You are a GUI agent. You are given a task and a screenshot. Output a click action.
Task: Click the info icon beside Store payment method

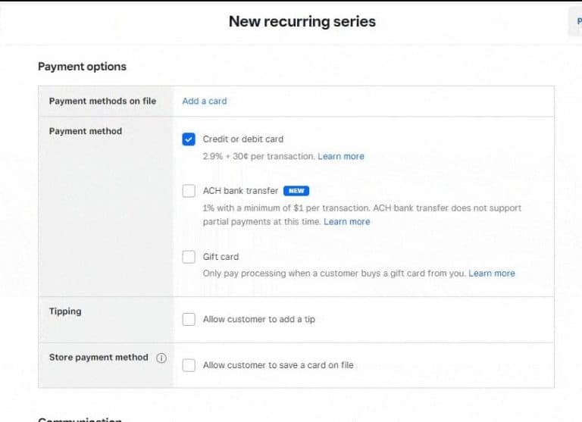(x=161, y=358)
